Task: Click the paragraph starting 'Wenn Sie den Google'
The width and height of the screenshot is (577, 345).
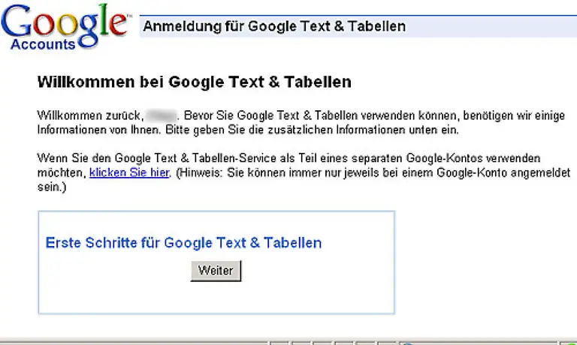Action: (x=304, y=172)
